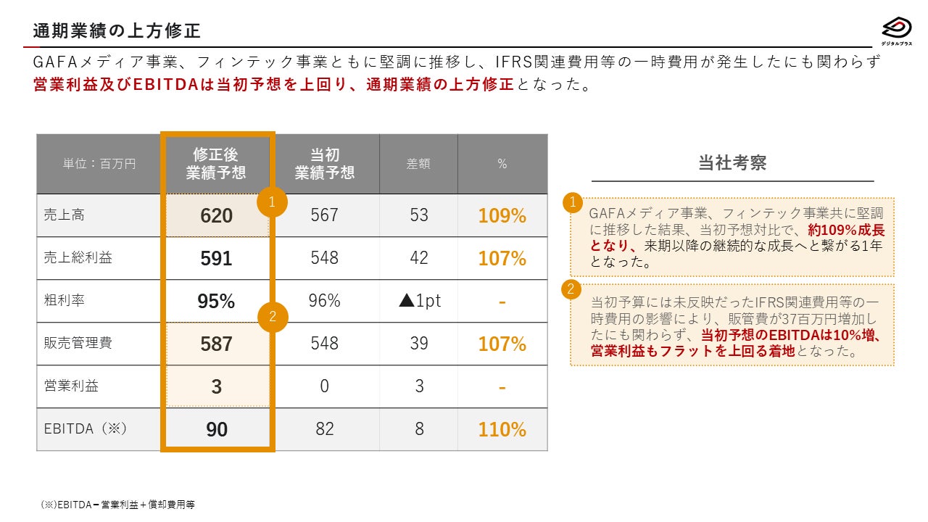928x522 pixels.
Task: Click numbered badge 1 in commentary panel
Action: tap(572, 203)
